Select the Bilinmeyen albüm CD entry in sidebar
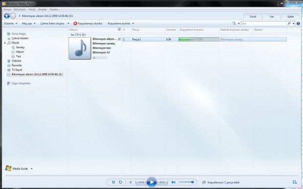The image size is (303, 189). [35, 74]
